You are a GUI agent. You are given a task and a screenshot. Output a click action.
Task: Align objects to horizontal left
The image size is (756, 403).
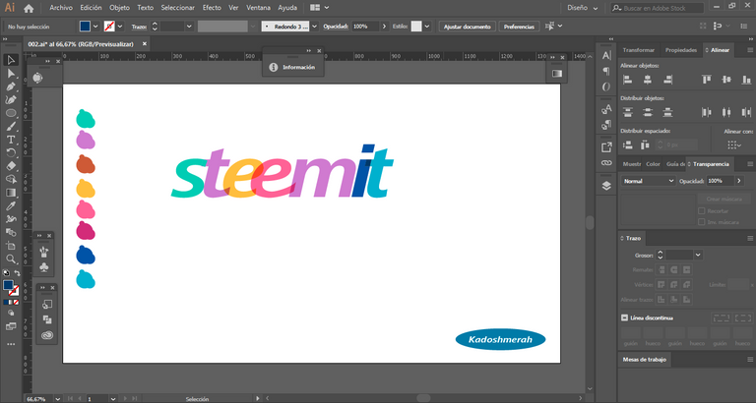point(628,80)
